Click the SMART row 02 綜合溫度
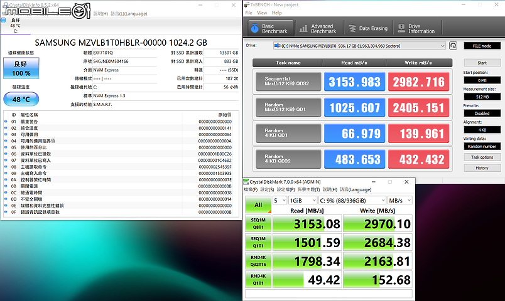 coord(121,128)
